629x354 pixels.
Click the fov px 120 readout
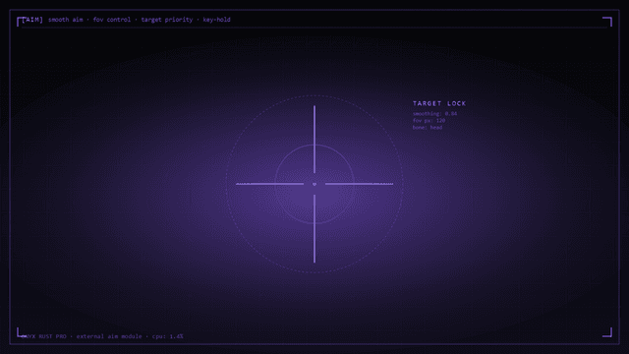(x=429, y=120)
